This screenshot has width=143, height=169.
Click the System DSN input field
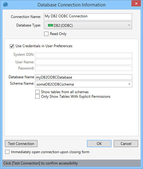[84, 55]
